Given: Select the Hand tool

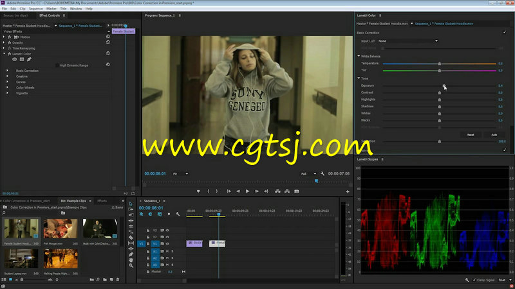Looking at the screenshot, I should click(131, 260).
